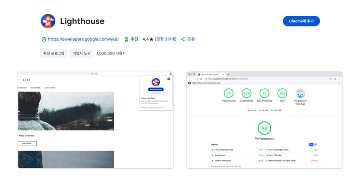Click the Lighthouse Report Viewer browser tab
This screenshot has height=178, width=350.
click(210, 74)
